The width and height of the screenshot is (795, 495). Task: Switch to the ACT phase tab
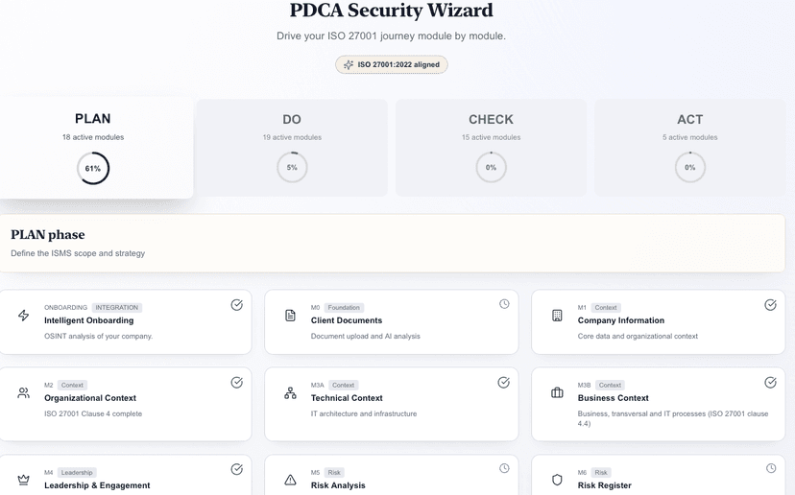689,148
